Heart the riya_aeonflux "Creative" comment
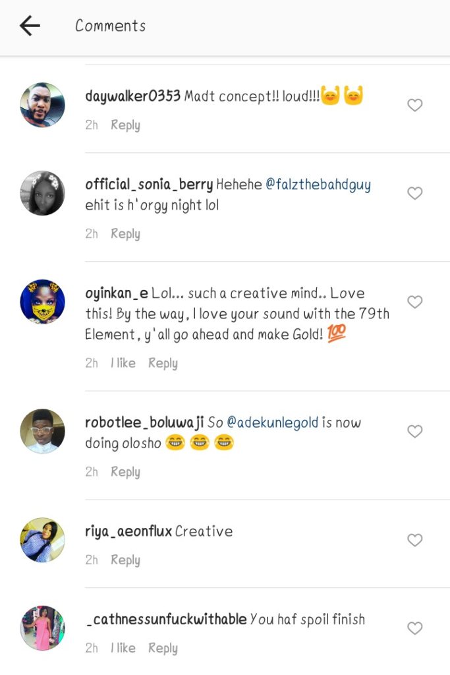 click(x=414, y=540)
